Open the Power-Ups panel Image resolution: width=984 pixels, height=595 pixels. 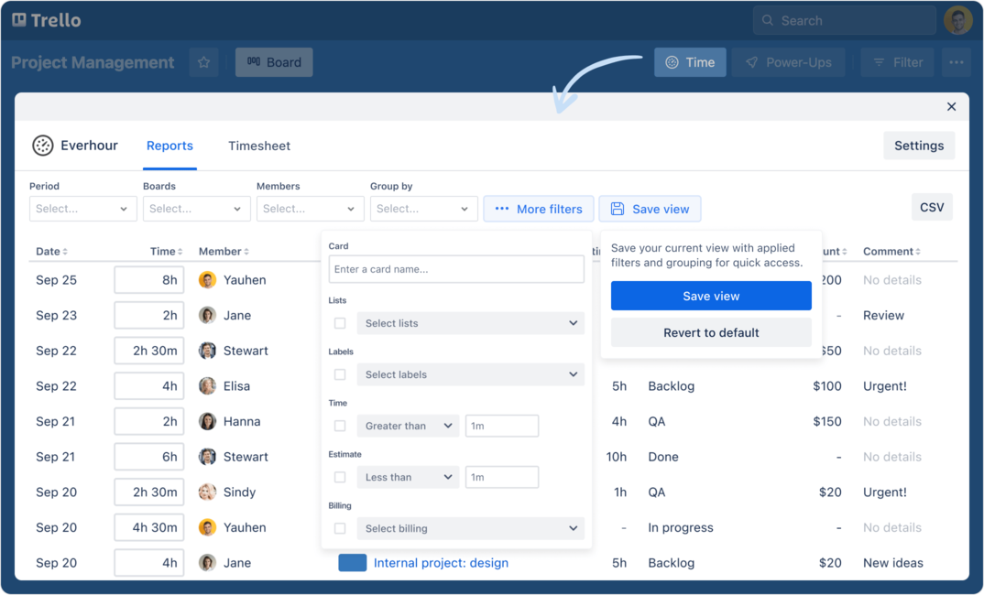click(x=788, y=62)
